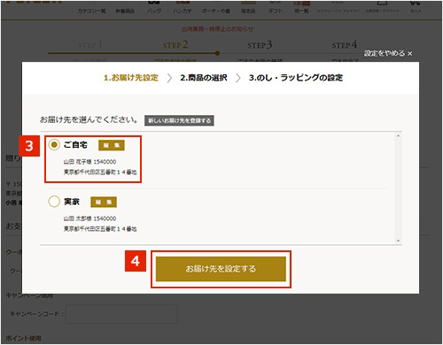The image size is (443, 345).
Task: Click the 山田 太郎様 1540000 address line
Action: click(x=89, y=218)
